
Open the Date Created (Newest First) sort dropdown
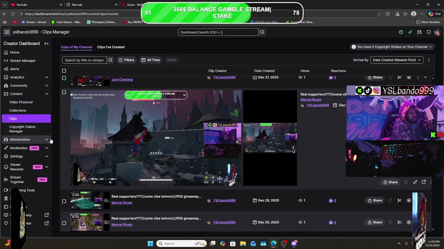point(397,60)
